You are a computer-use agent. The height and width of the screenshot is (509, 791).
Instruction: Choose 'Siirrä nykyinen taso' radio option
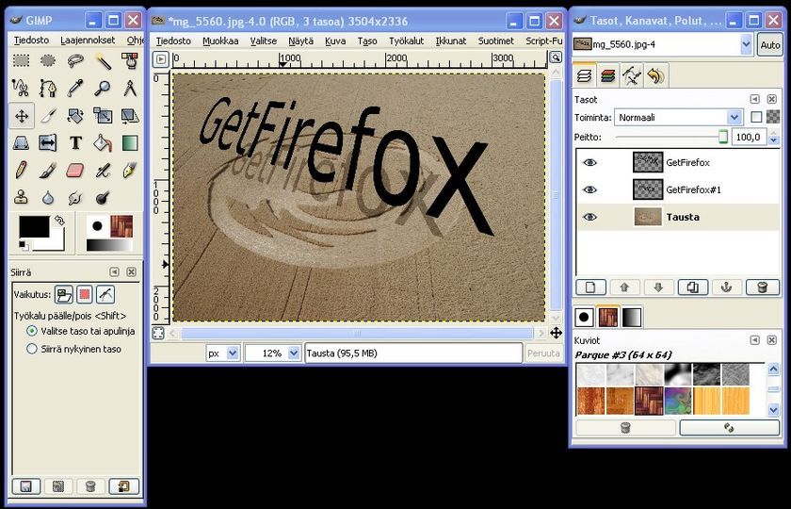(32, 349)
